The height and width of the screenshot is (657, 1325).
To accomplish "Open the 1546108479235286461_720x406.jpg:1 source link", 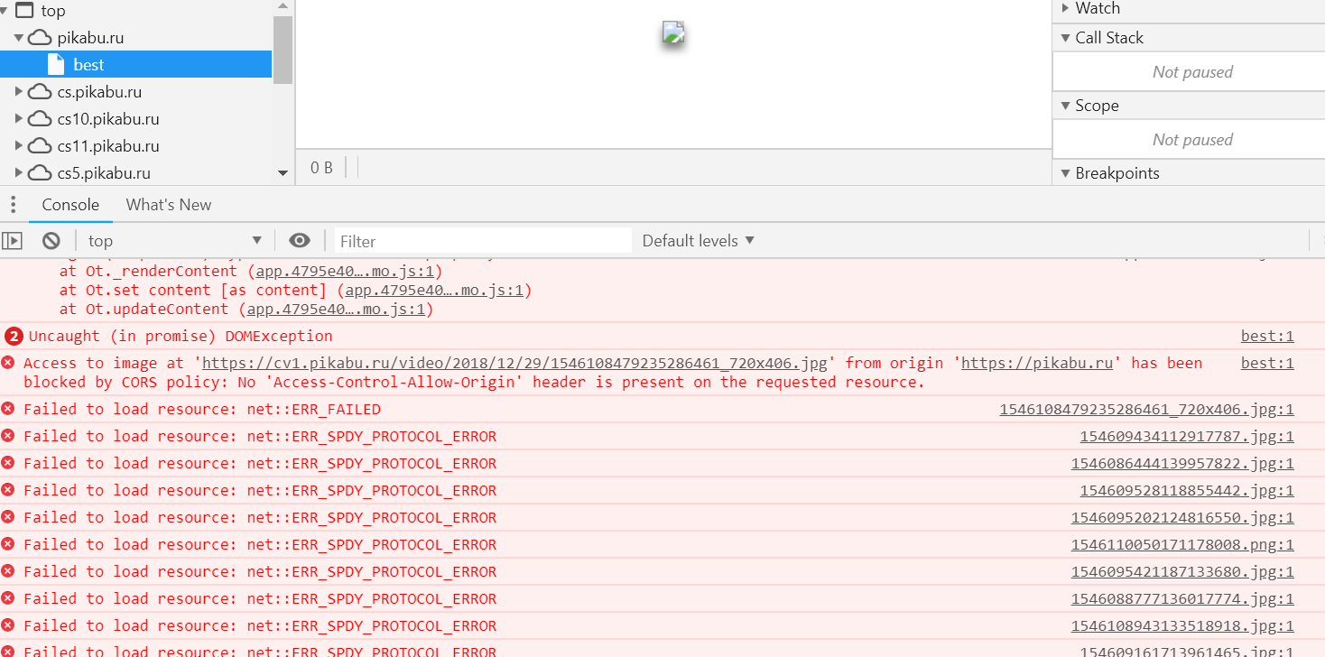I will pos(1145,410).
